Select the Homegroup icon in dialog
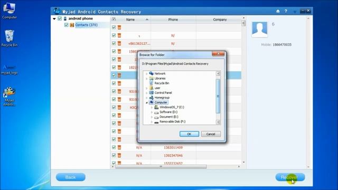 pyautogui.click(x=152, y=98)
